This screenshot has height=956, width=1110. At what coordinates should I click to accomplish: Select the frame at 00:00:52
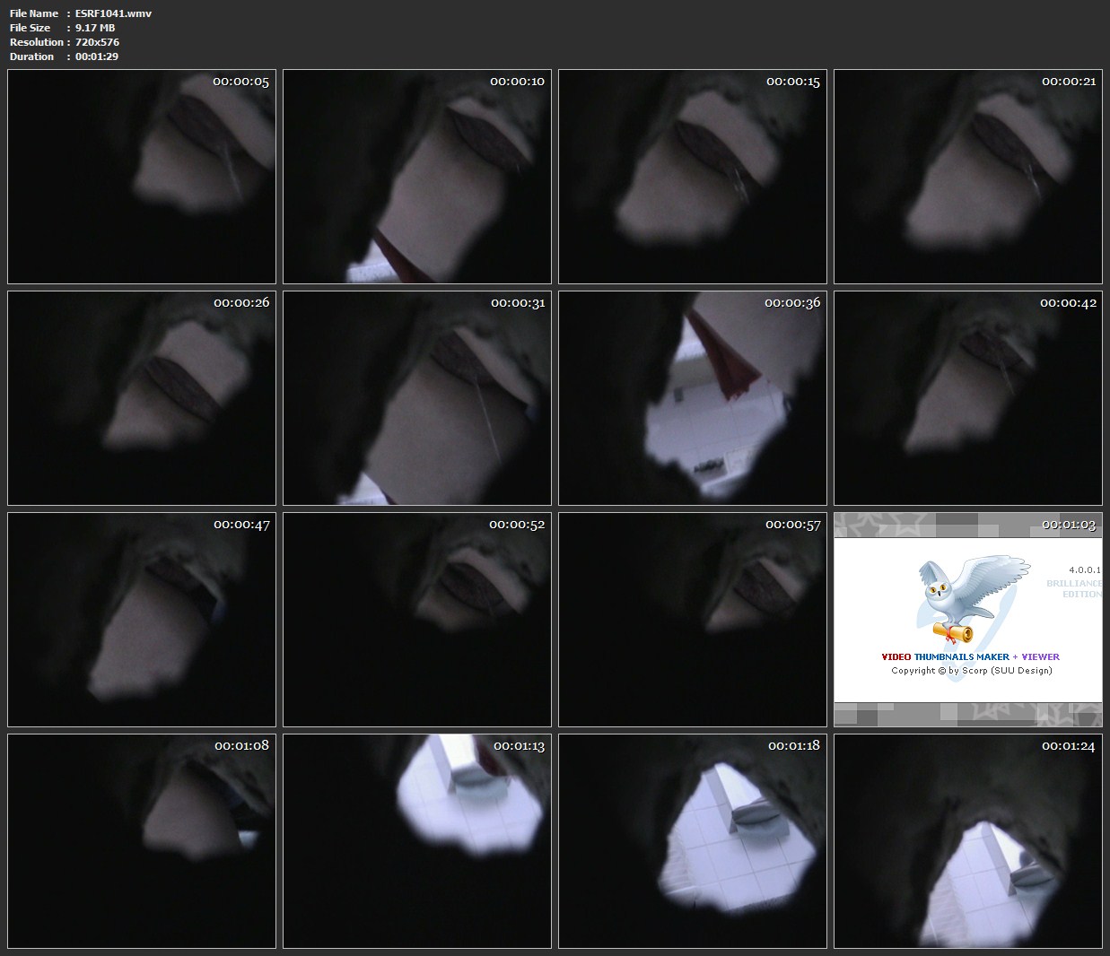(x=417, y=620)
